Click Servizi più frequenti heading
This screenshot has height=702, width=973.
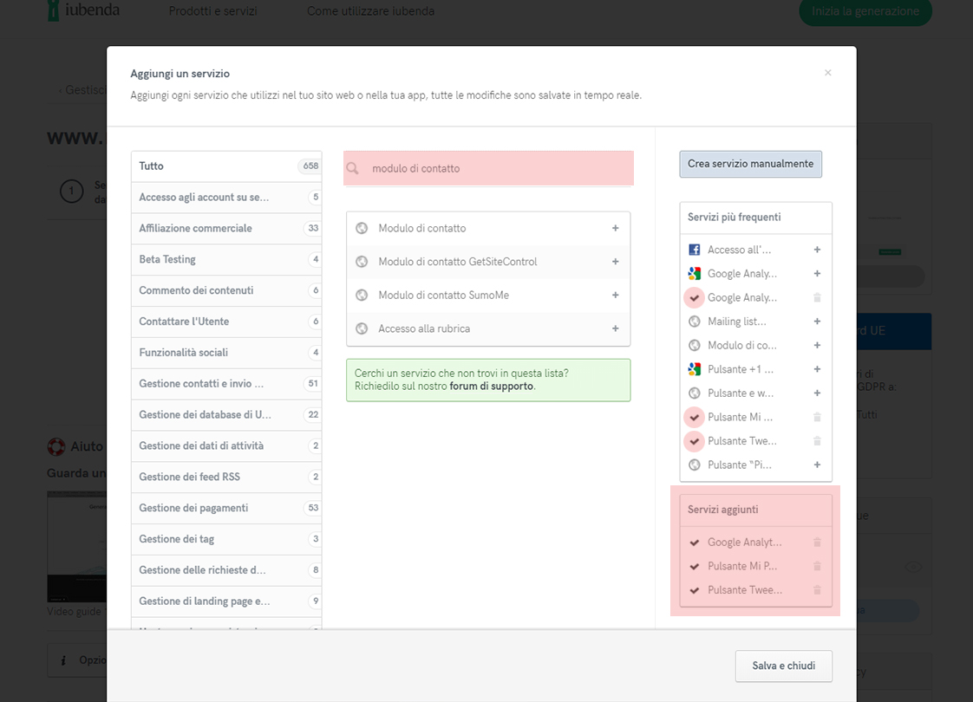pos(735,217)
